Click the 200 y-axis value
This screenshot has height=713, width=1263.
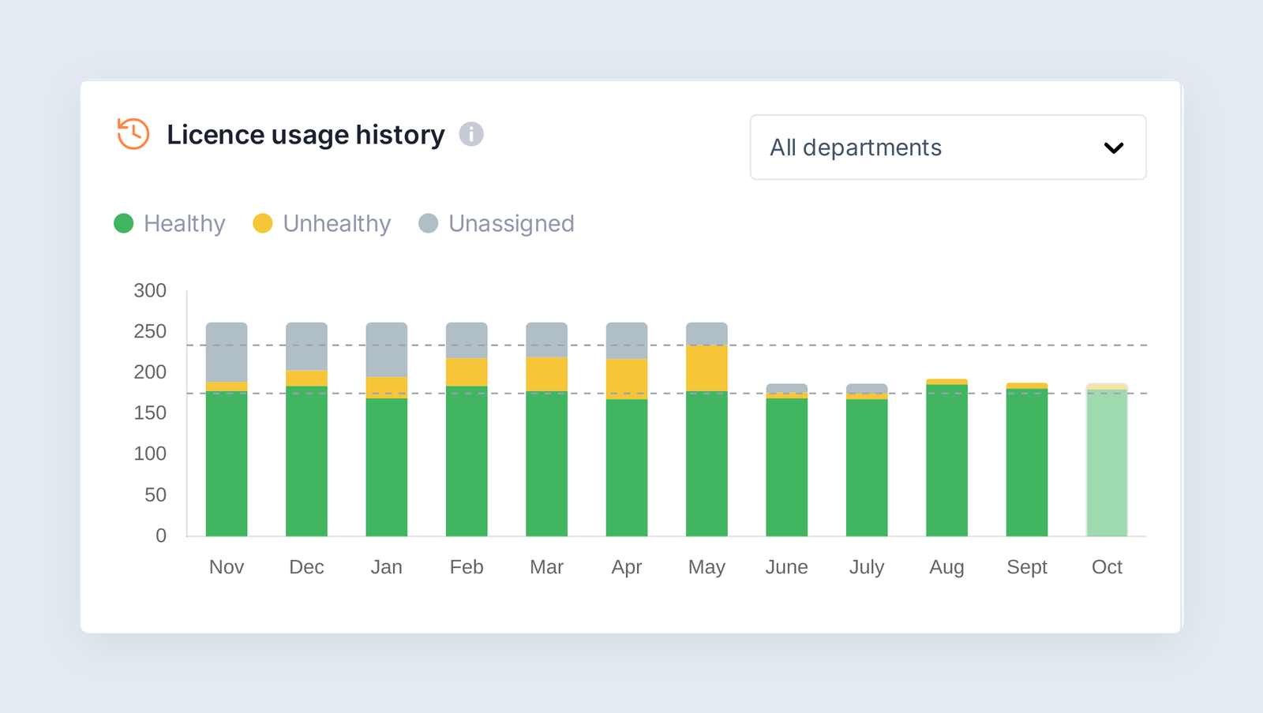[150, 372]
